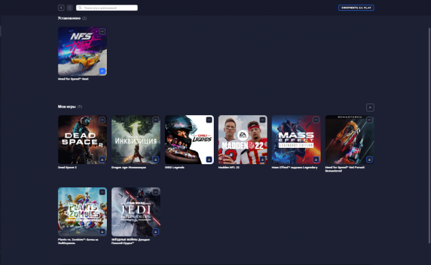
Task: Collapse the Мои игры section
Action: pos(370,108)
